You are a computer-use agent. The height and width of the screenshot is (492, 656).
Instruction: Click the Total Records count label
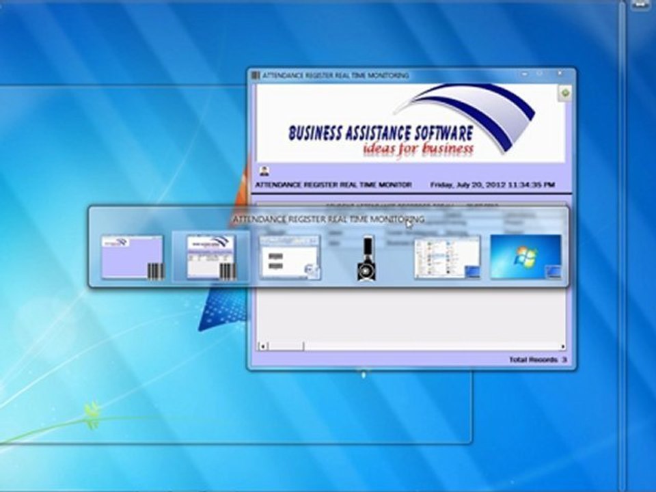pos(538,359)
